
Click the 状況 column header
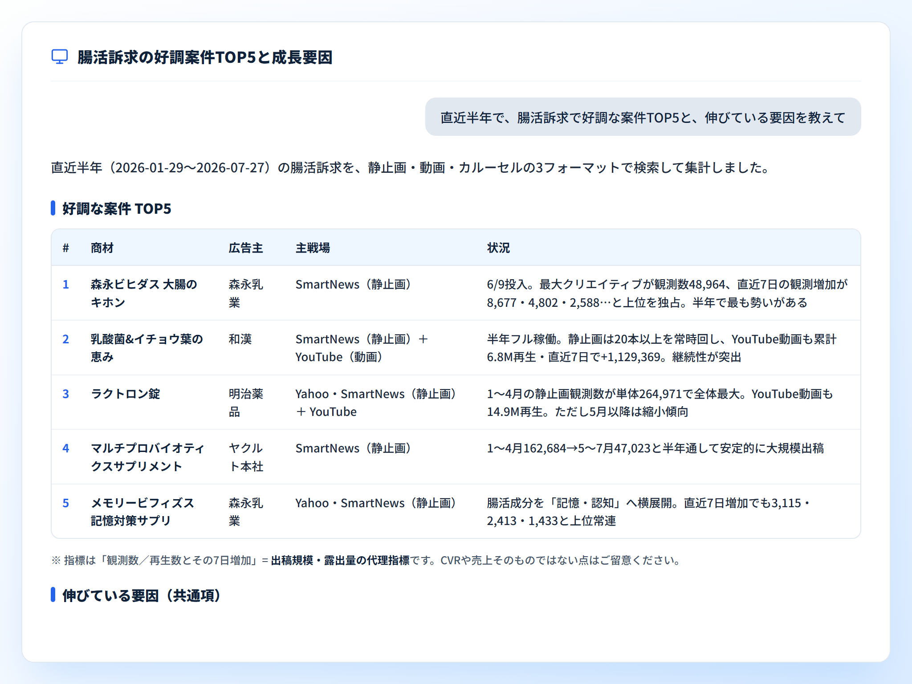click(x=498, y=248)
